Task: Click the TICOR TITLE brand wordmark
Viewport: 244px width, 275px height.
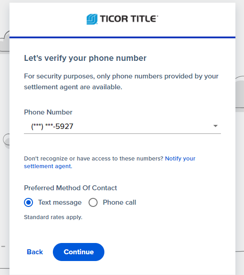Action: coord(129,19)
